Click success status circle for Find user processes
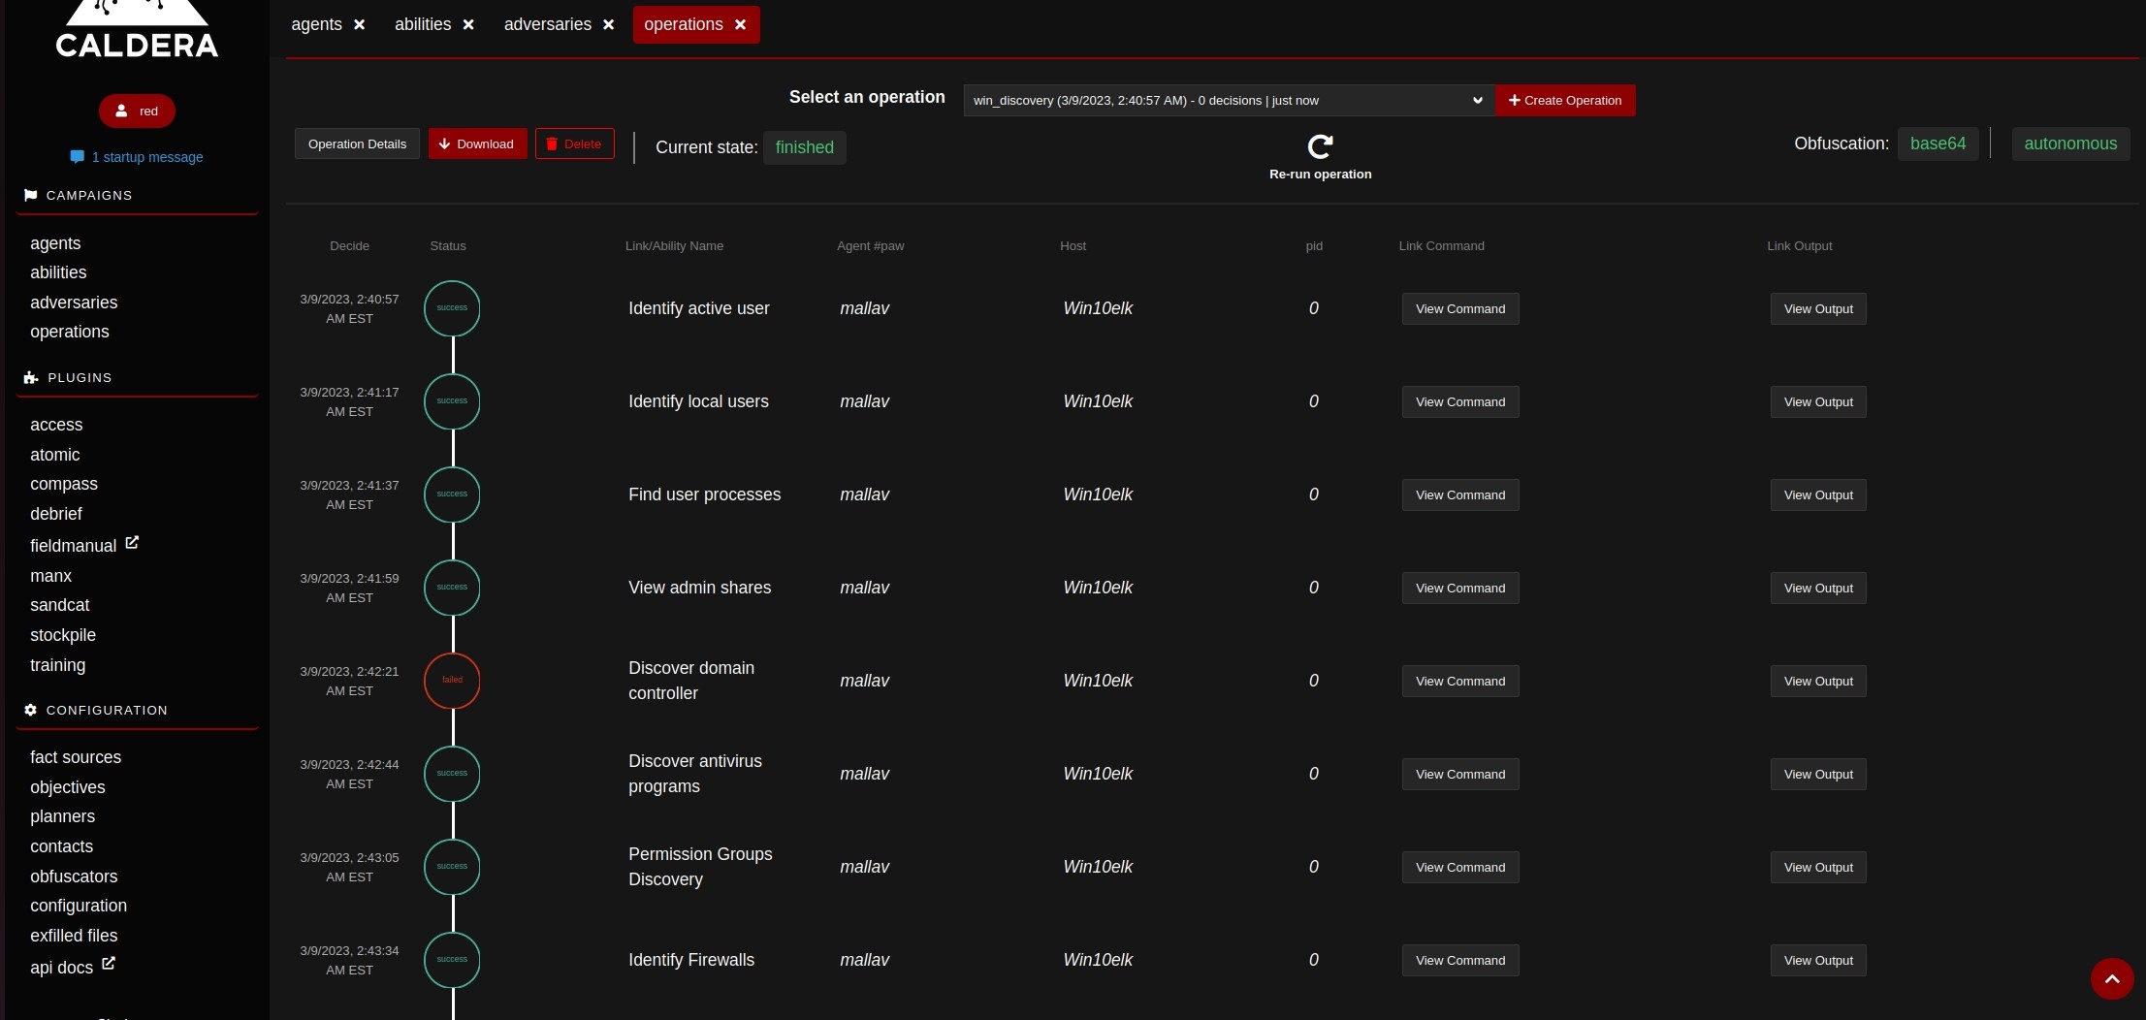The image size is (2146, 1020). tap(452, 494)
